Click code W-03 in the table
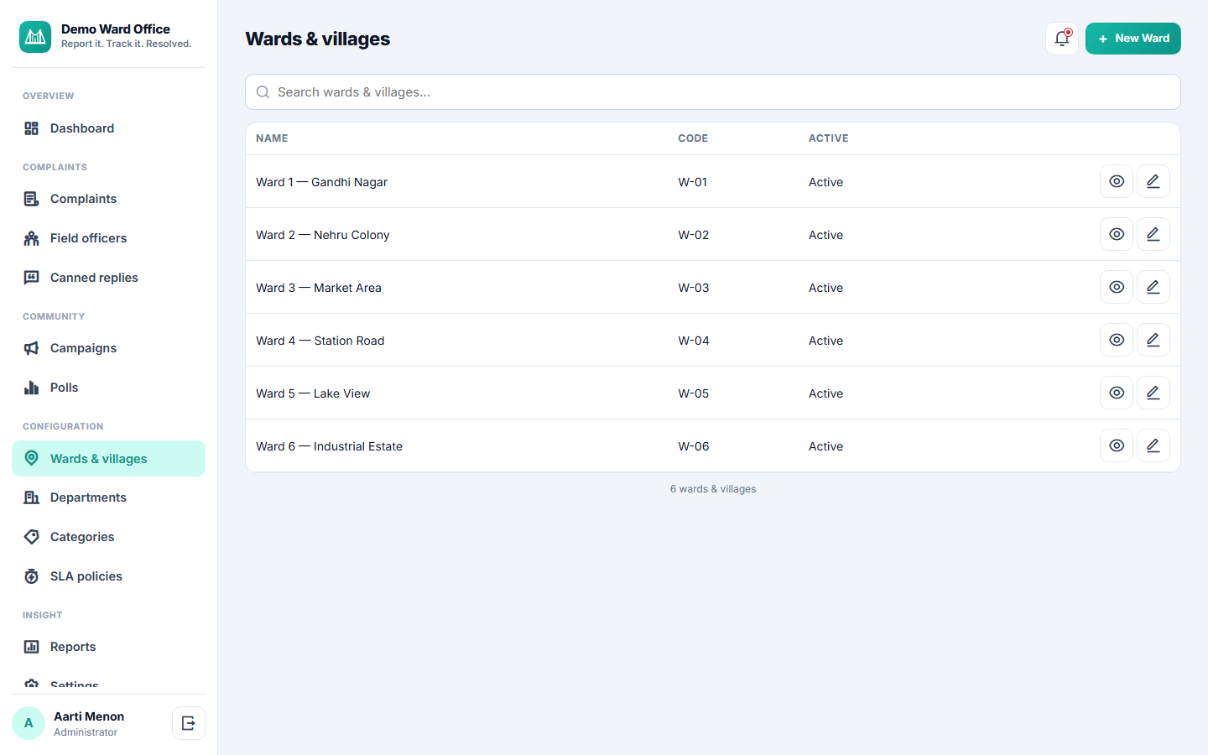 [694, 288]
